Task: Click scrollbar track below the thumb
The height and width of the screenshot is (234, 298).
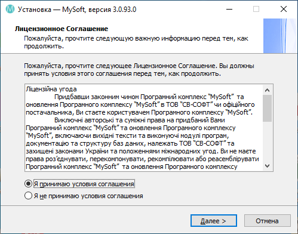Action: click(x=268, y=141)
